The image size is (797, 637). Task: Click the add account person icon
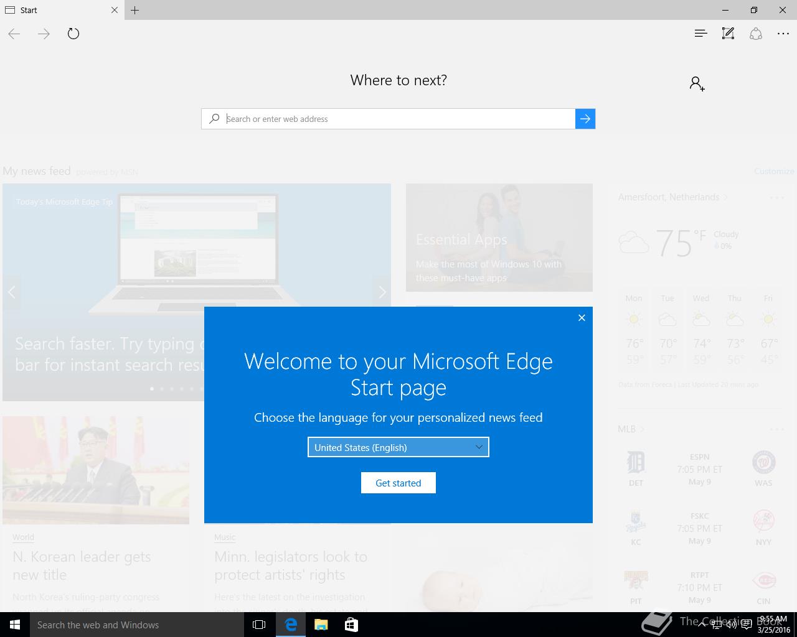point(697,83)
